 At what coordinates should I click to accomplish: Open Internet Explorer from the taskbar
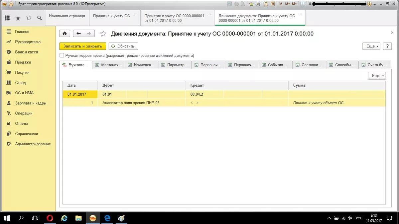(x=65, y=218)
